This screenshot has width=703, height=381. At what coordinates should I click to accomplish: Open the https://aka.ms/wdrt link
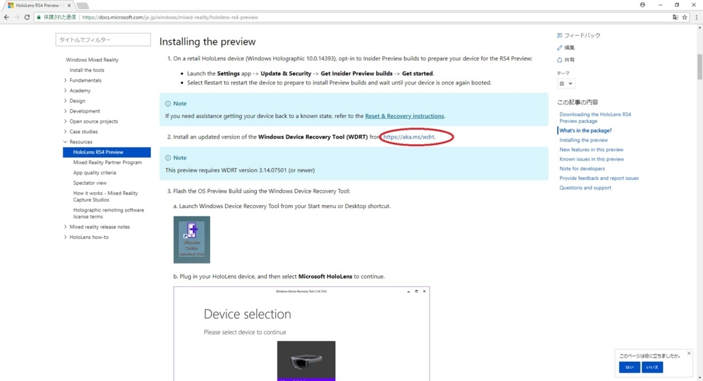408,137
